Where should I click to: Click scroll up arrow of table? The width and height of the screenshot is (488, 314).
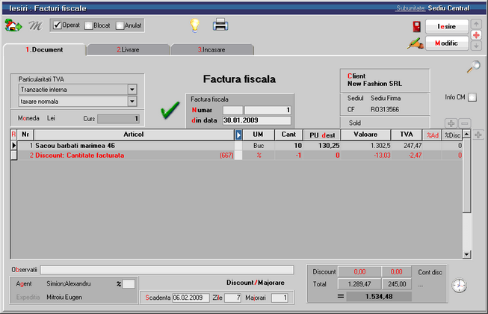tap(466, 134)
